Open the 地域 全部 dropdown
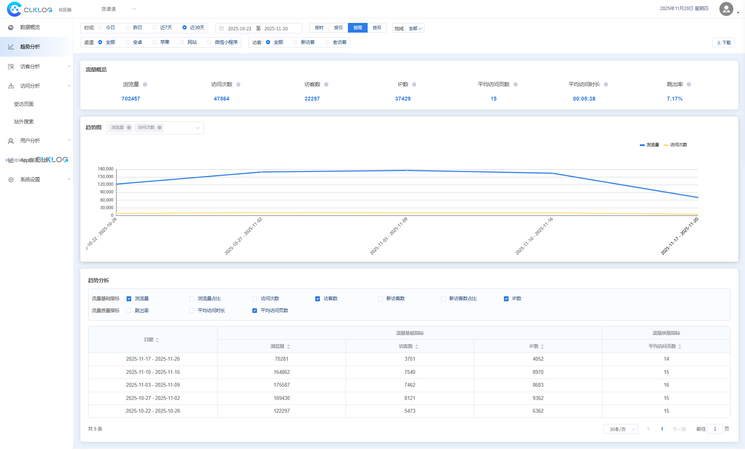The height and width of the screenshot is (450, 745). tap(415, 28)
